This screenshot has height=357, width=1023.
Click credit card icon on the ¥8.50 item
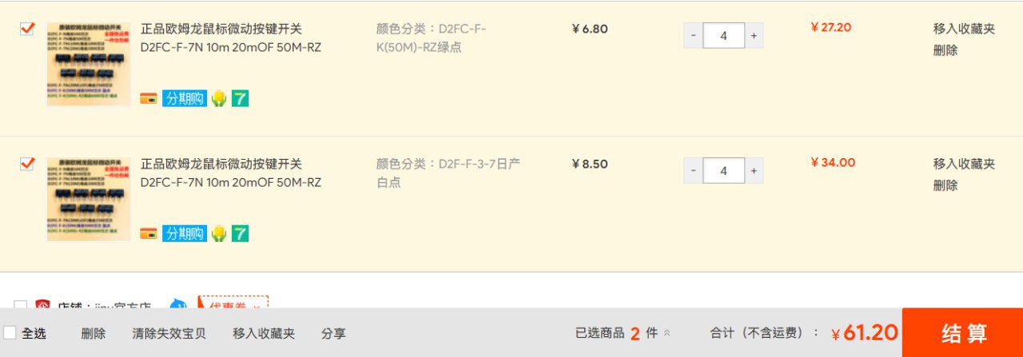(149, 233)
